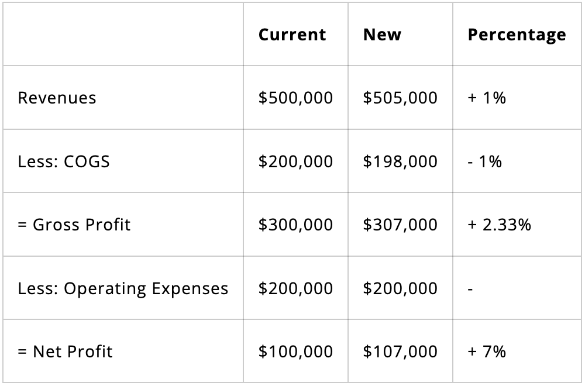
Task: Select the Less: Operating Expenses label
Action: tap(123, 288)
